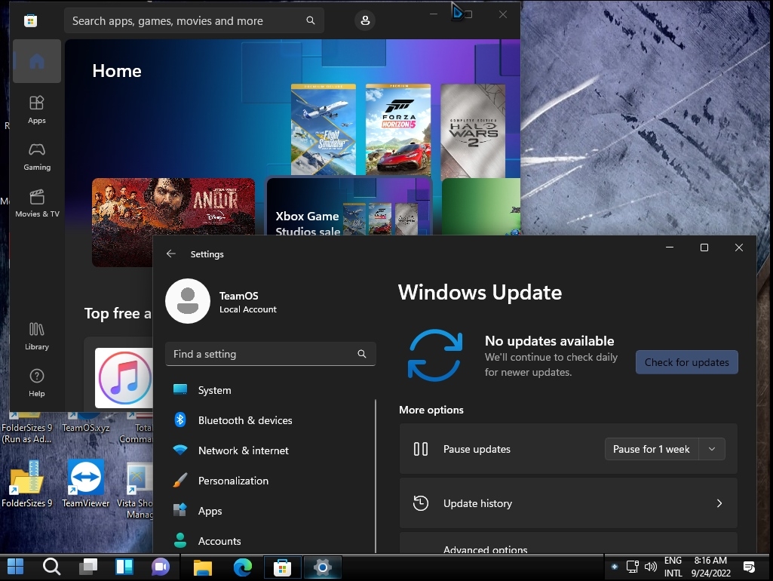The height and width of the screenshot is (581, 773).
Task: Open the Forza Horizon 5 game thumbnail
Action: tap(397, 129)
